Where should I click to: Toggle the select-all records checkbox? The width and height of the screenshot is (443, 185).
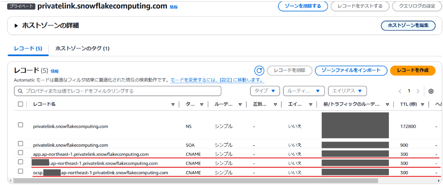(20, 104)
